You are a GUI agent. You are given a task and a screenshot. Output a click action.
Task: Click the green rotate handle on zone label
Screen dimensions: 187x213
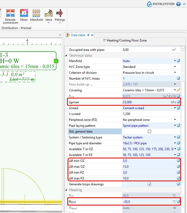tap(56, 61)
